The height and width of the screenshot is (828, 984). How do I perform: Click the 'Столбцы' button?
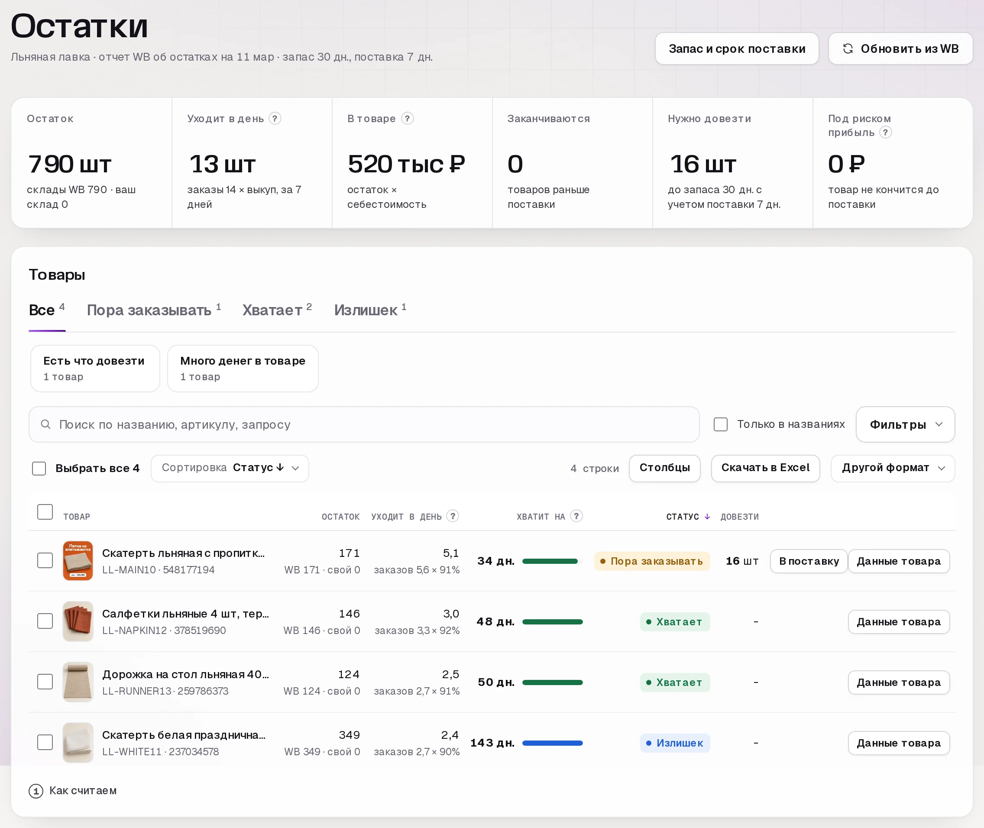click(665, 468)
